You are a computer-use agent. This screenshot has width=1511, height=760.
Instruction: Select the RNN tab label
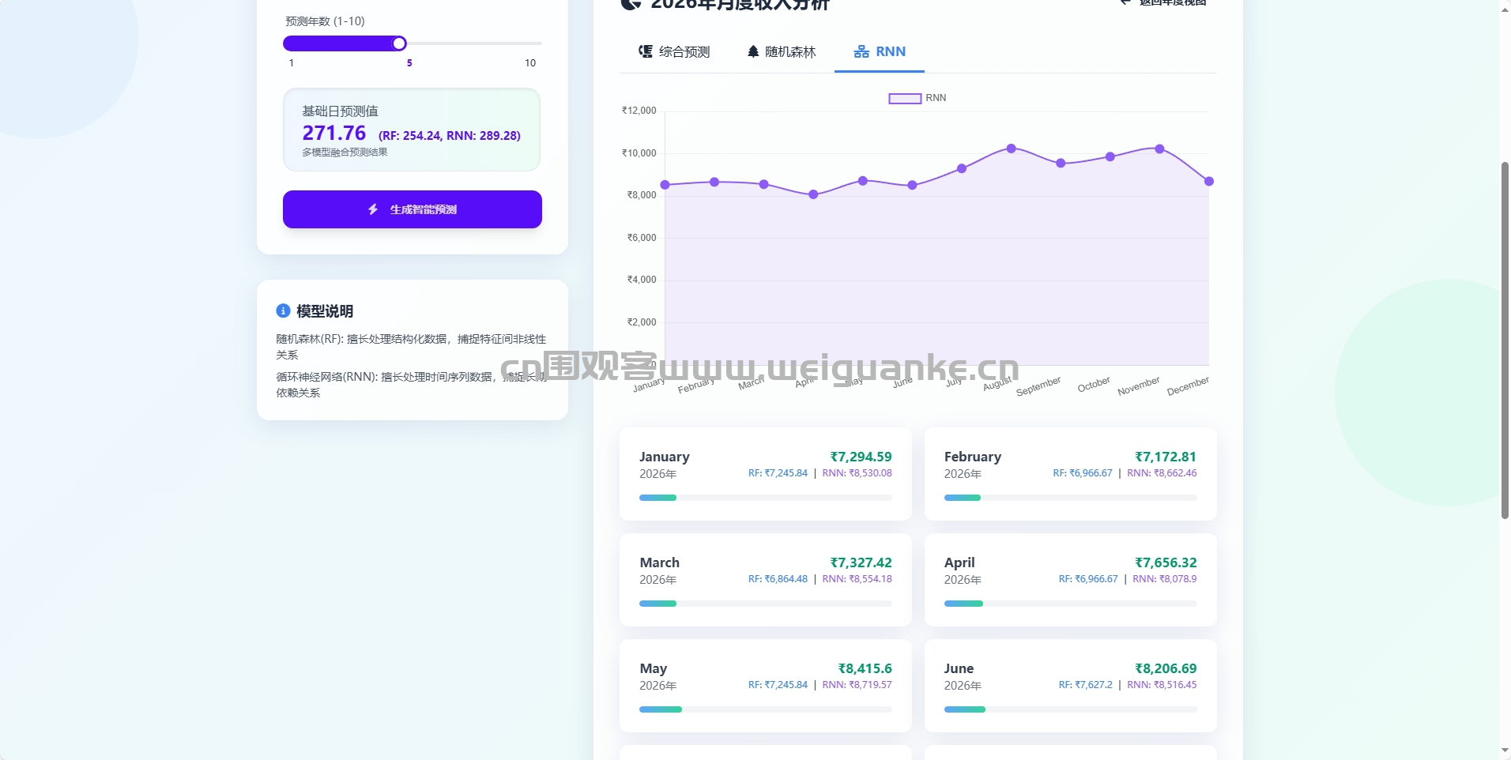tap(890, 52)
